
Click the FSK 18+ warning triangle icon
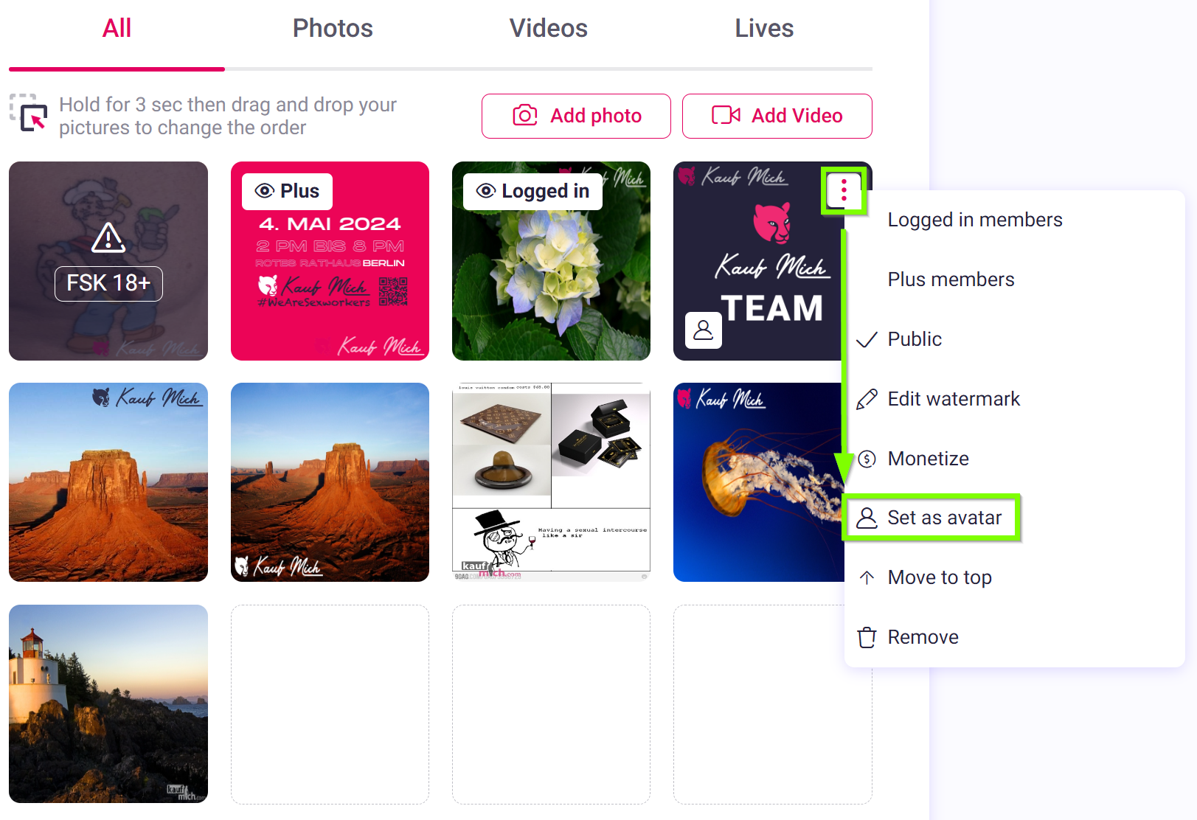click(108, 237)
